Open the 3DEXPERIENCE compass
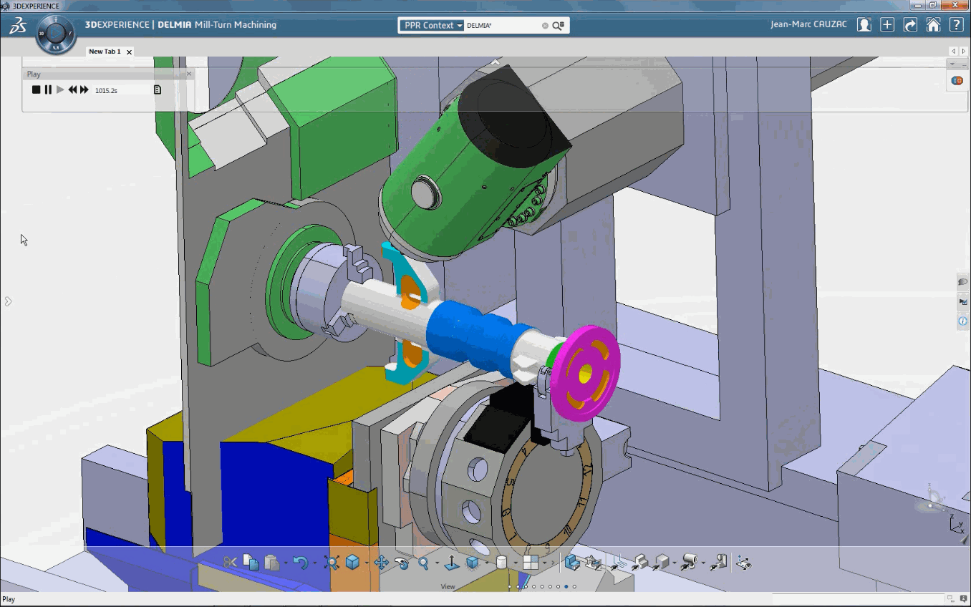971x607 pixels. point(56,33)
